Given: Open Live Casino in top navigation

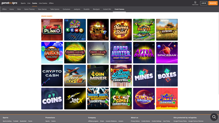Looking at the screenshot, I should tap(43, 3).
